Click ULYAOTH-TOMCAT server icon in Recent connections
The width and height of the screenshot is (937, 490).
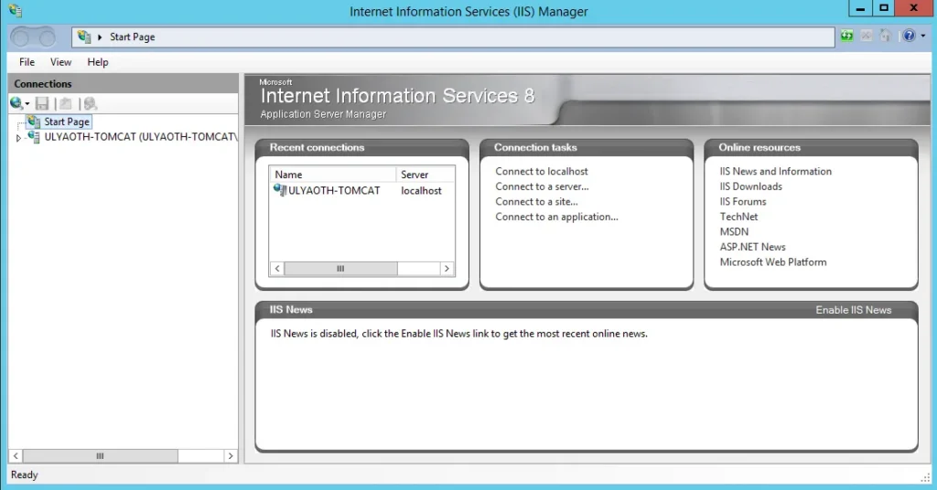[x=280, y=190]
